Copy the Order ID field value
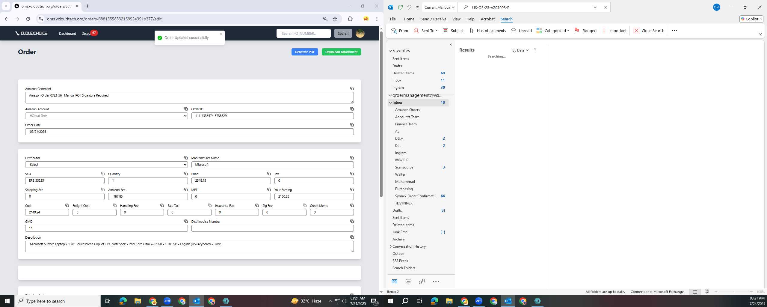The image size is (767, 307). [x=352, y=109]
